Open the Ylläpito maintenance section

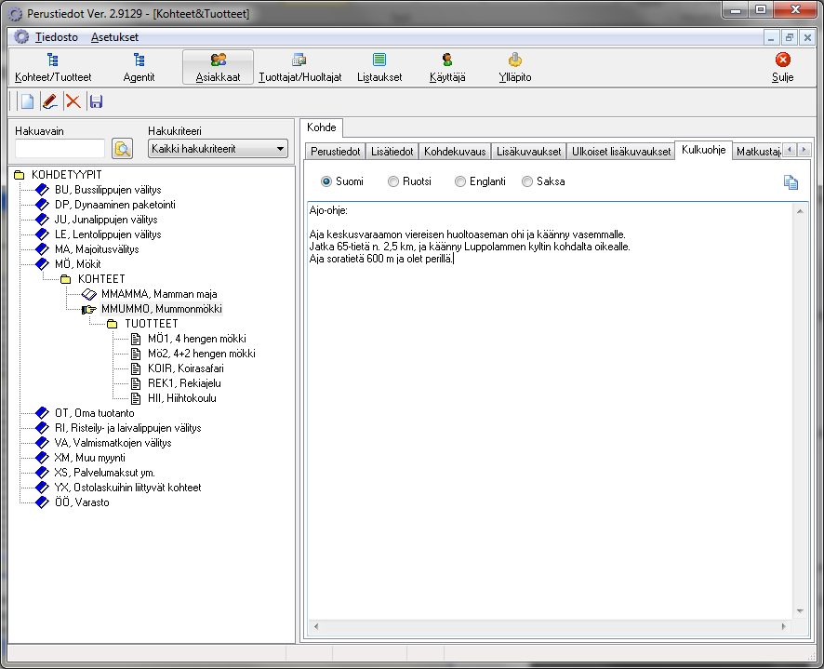click(515, 67)
